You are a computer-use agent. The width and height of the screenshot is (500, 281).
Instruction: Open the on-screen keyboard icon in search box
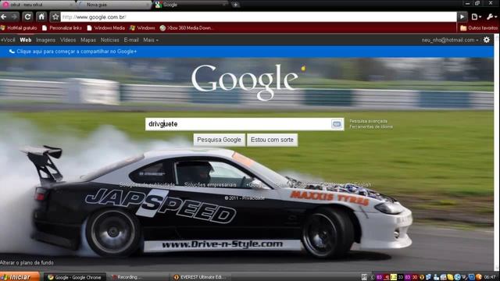pos(337,124)
